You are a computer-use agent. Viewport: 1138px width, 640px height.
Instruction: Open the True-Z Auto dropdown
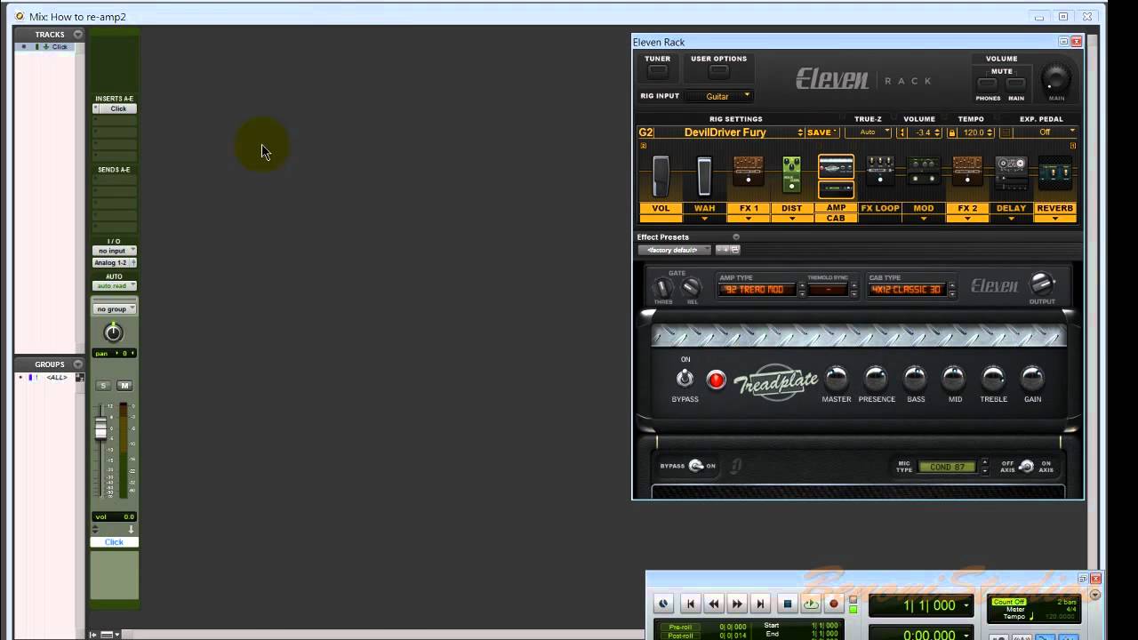(868, 132)
